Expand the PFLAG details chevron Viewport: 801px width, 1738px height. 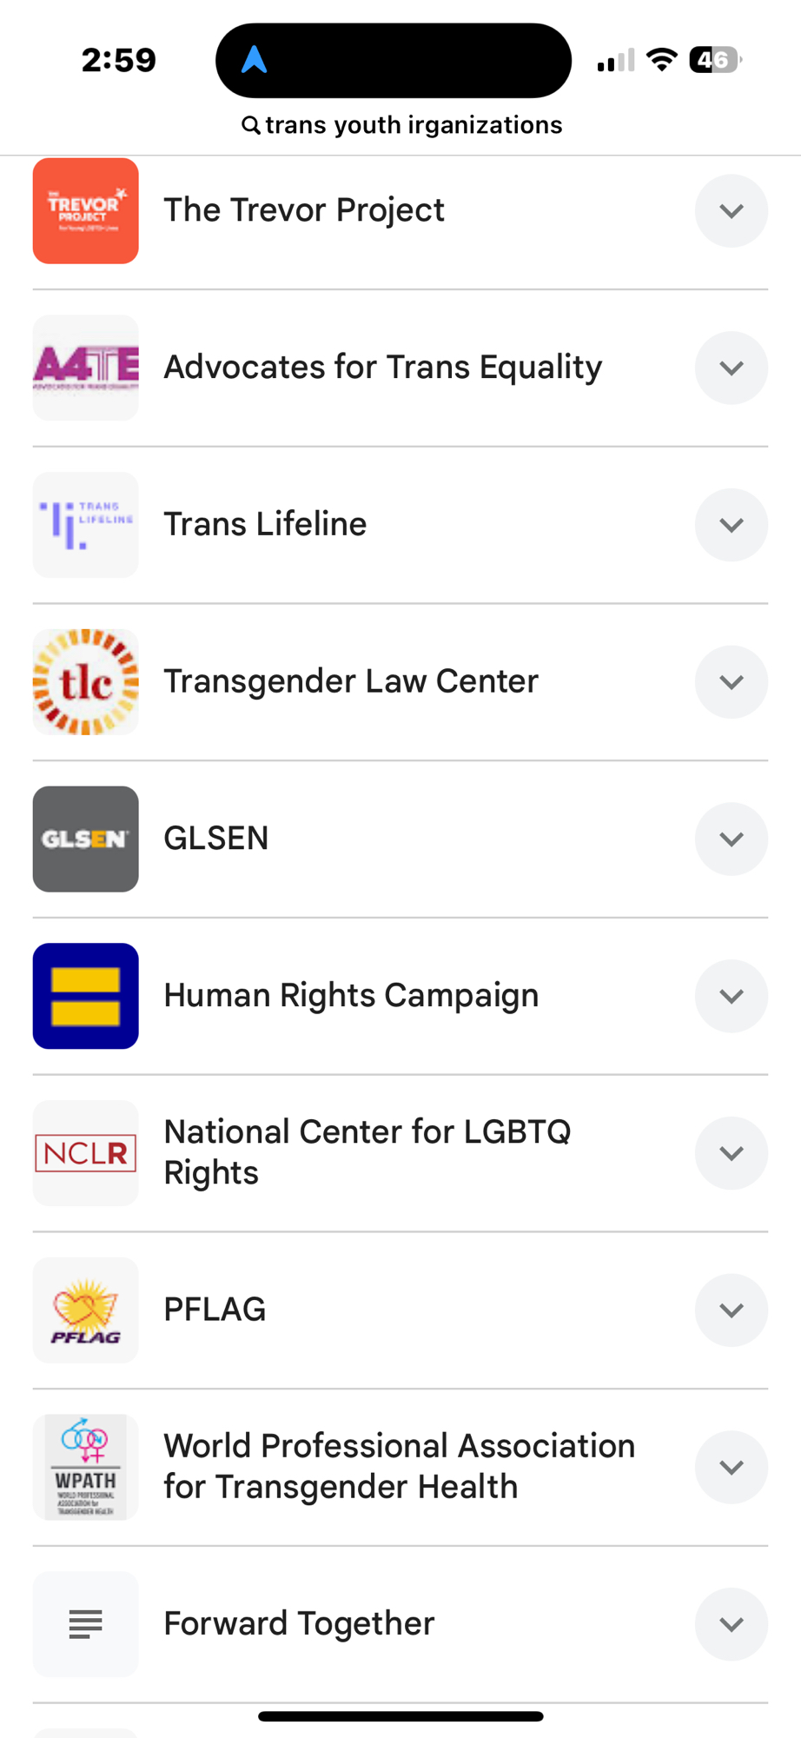point(731,1310)
